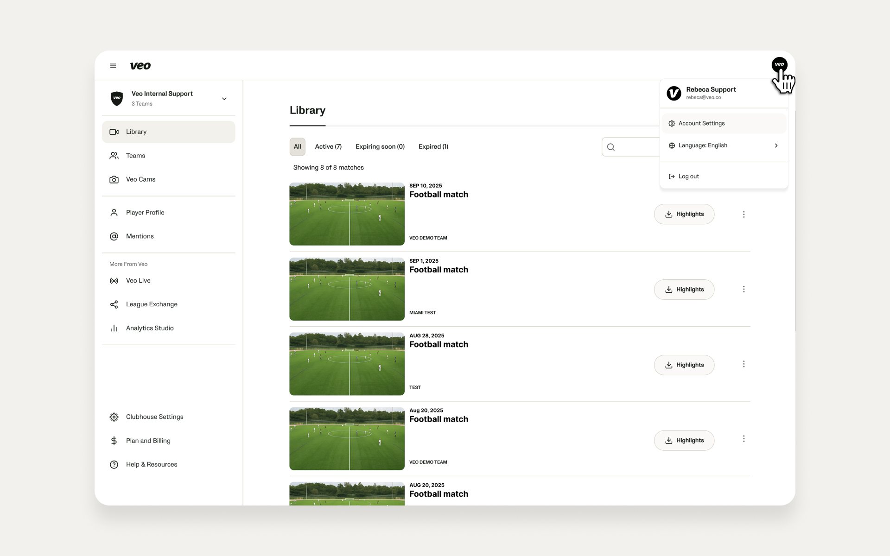Click the chevron next to Language: English
This screenshot has height=556, width=890.
(x=776, y=145)
